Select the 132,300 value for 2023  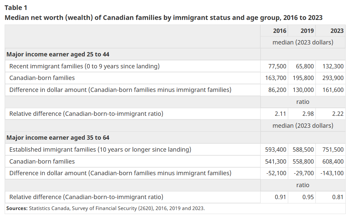(333, 66)
